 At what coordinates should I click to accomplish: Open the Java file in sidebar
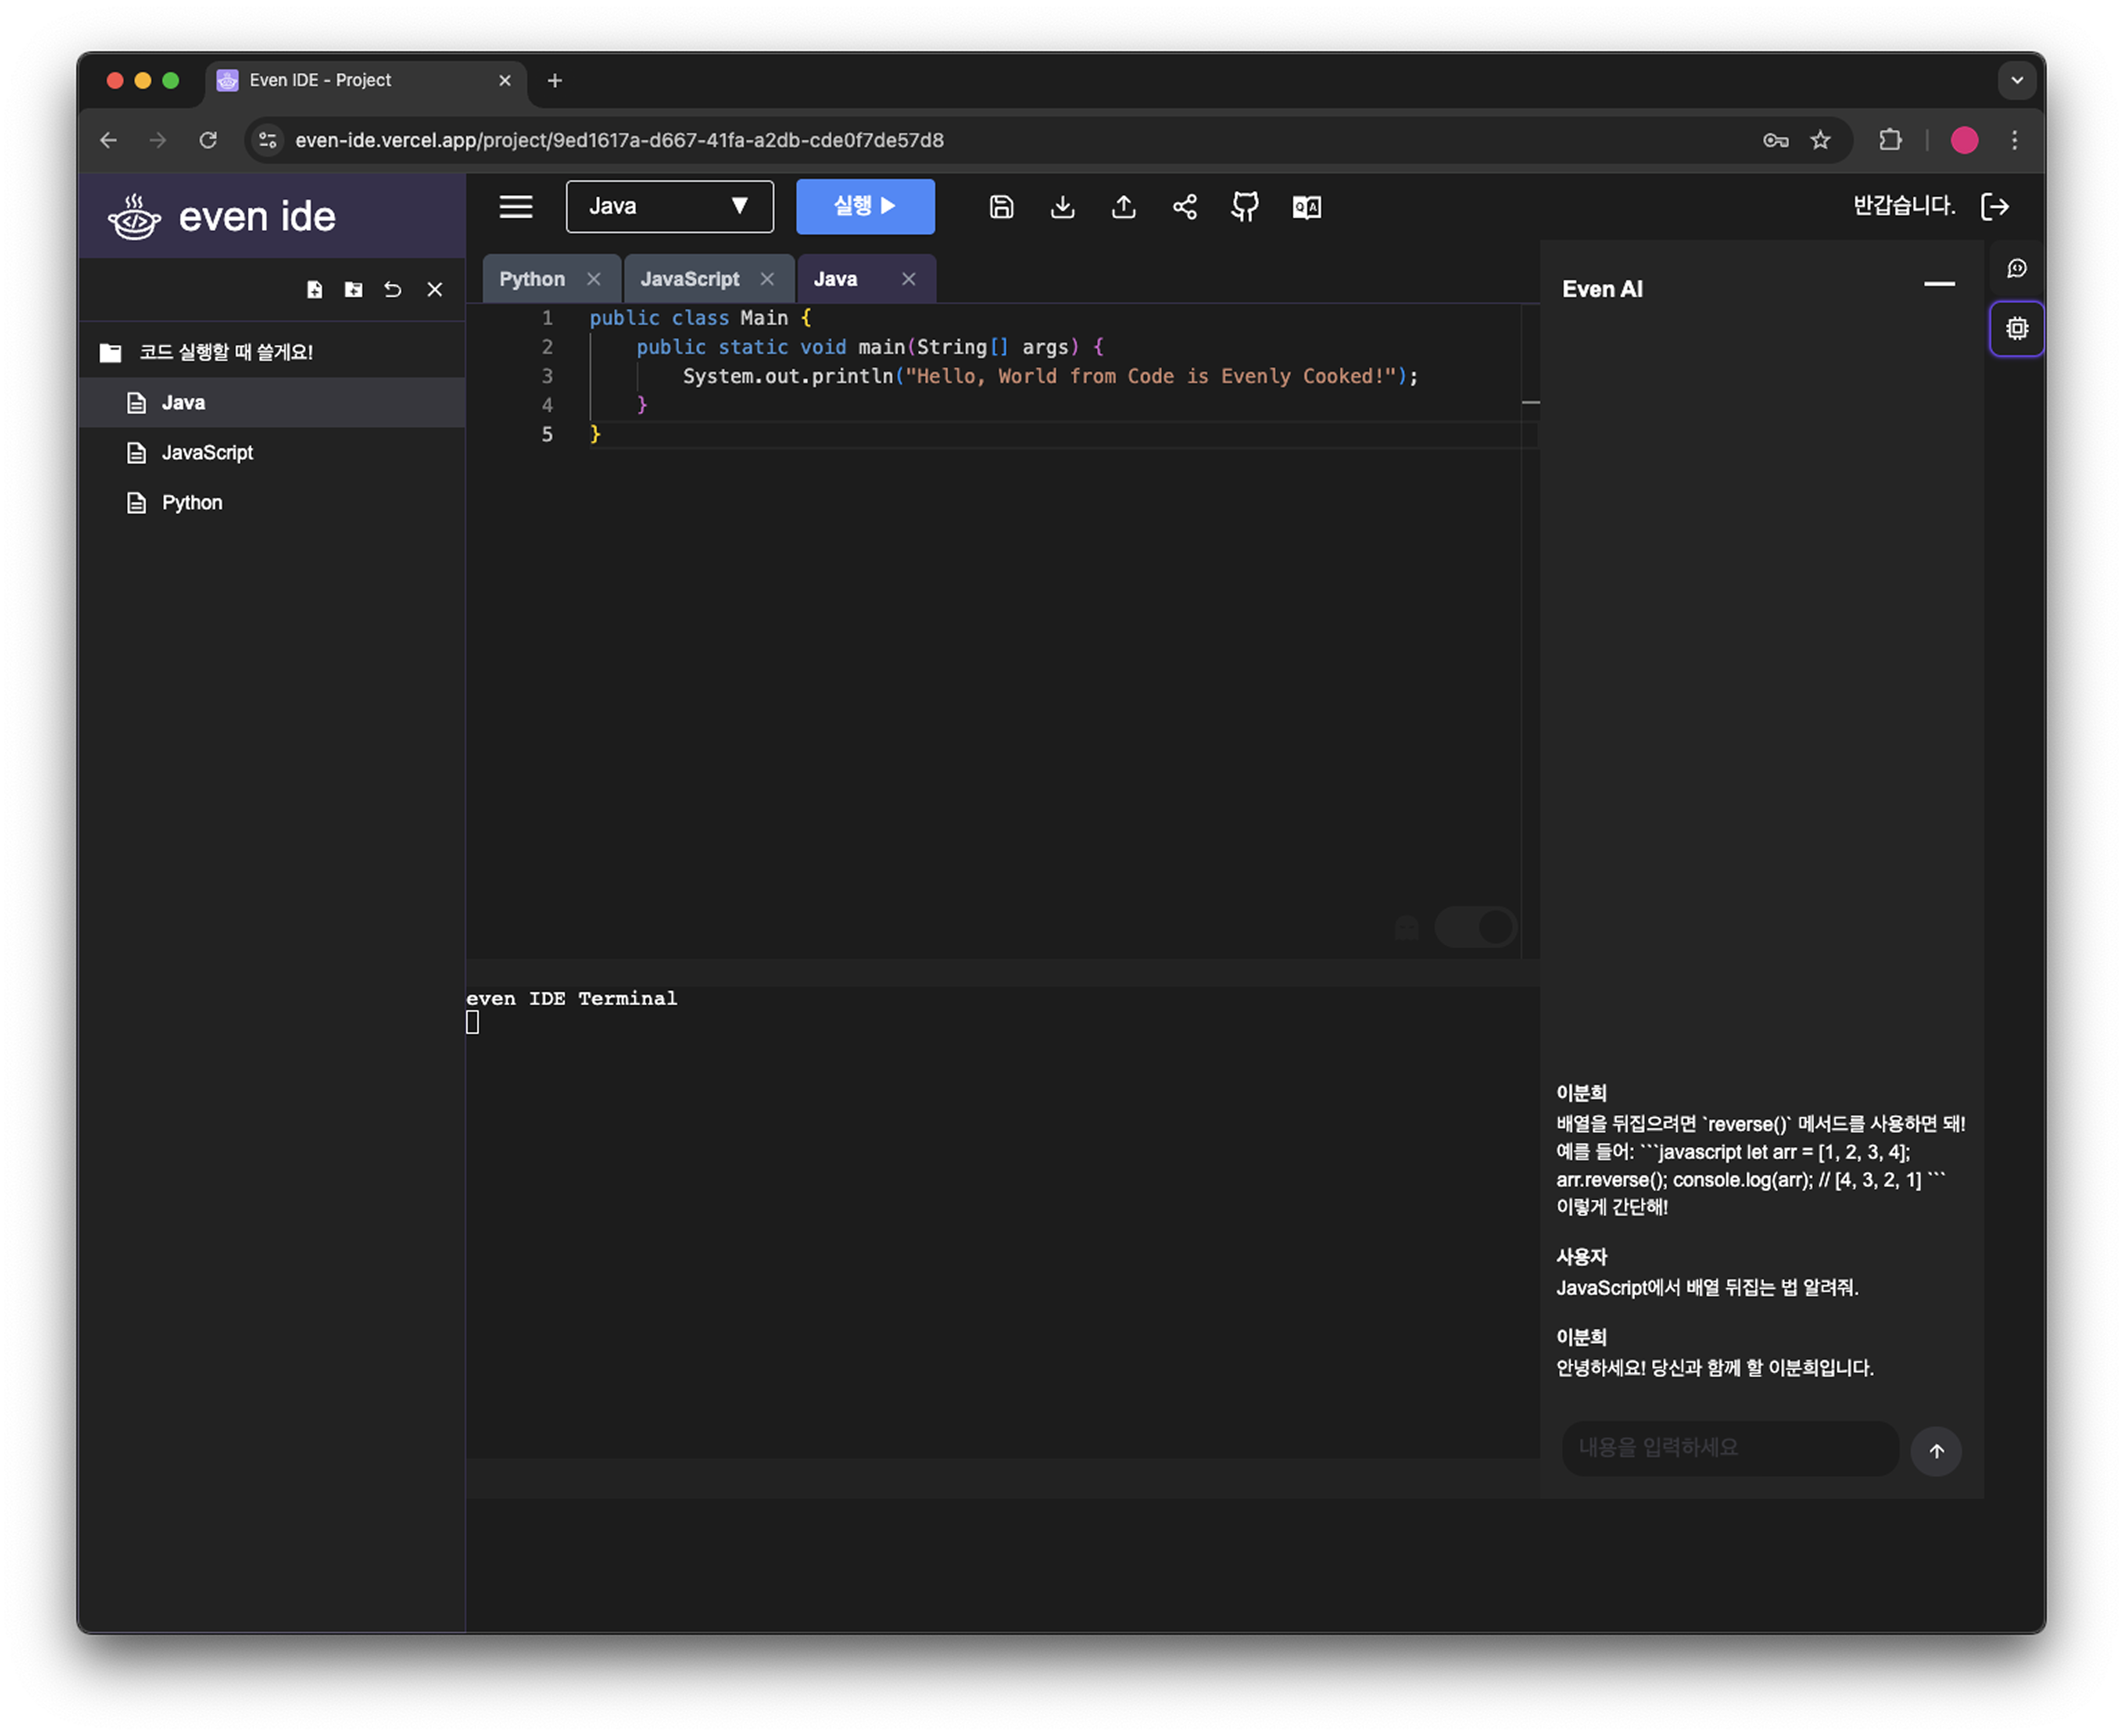tap(271, 402)
